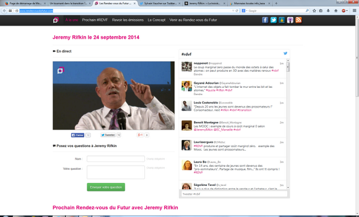The width and height of the screenshot is (359, 217).
Task: Click the teal icon between Twitter and podcast icons
Action: (282, 20)
